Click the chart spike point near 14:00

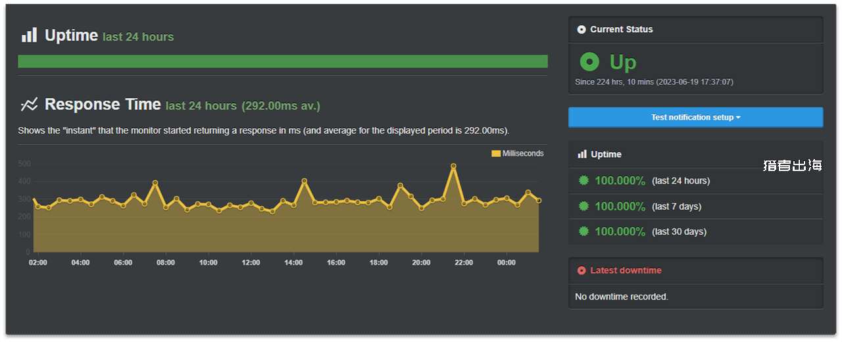coord(304,181)
